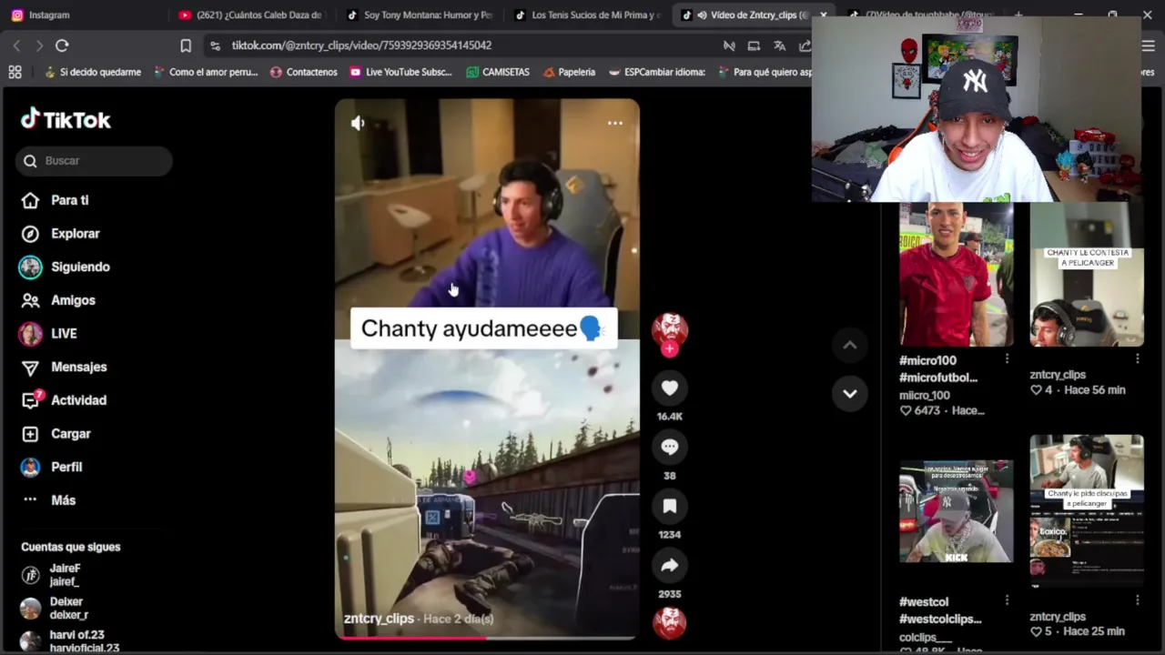Open Como el amor perru... bookmark

[206, 72]
